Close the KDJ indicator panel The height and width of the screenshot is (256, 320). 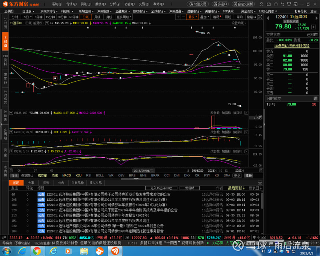[246, 151]
